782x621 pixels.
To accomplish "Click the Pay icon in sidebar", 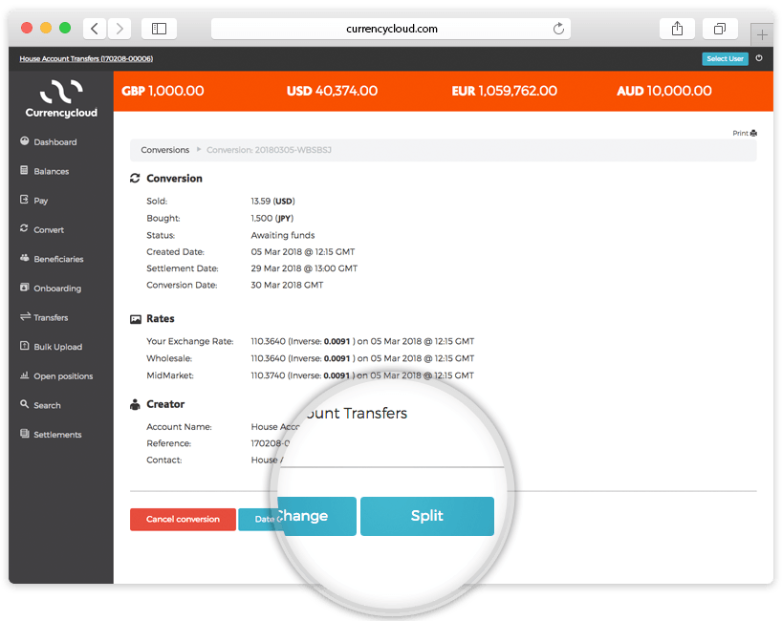I will tap(24, 200).
